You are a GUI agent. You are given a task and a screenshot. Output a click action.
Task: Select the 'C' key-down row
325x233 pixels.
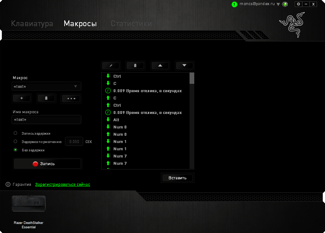click(146, 83)
